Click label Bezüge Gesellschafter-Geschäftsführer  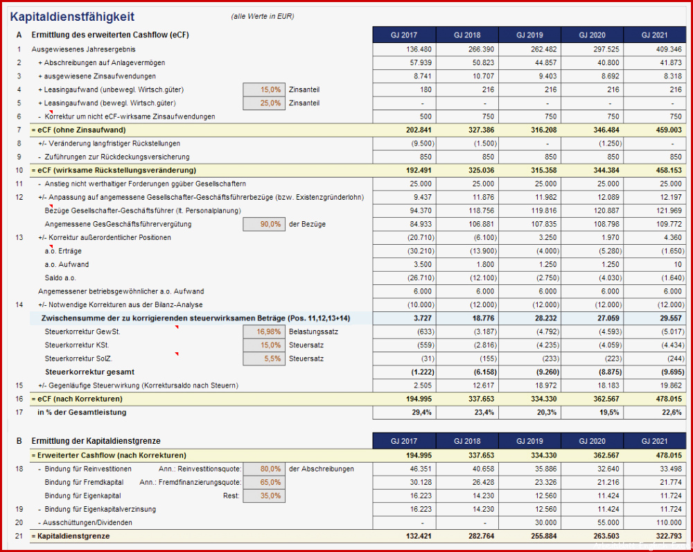(x=143, y=211)
